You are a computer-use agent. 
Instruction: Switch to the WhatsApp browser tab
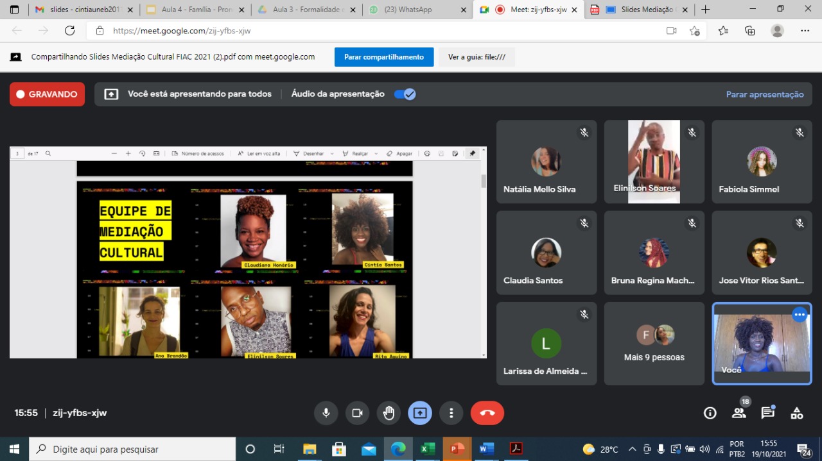415,10
